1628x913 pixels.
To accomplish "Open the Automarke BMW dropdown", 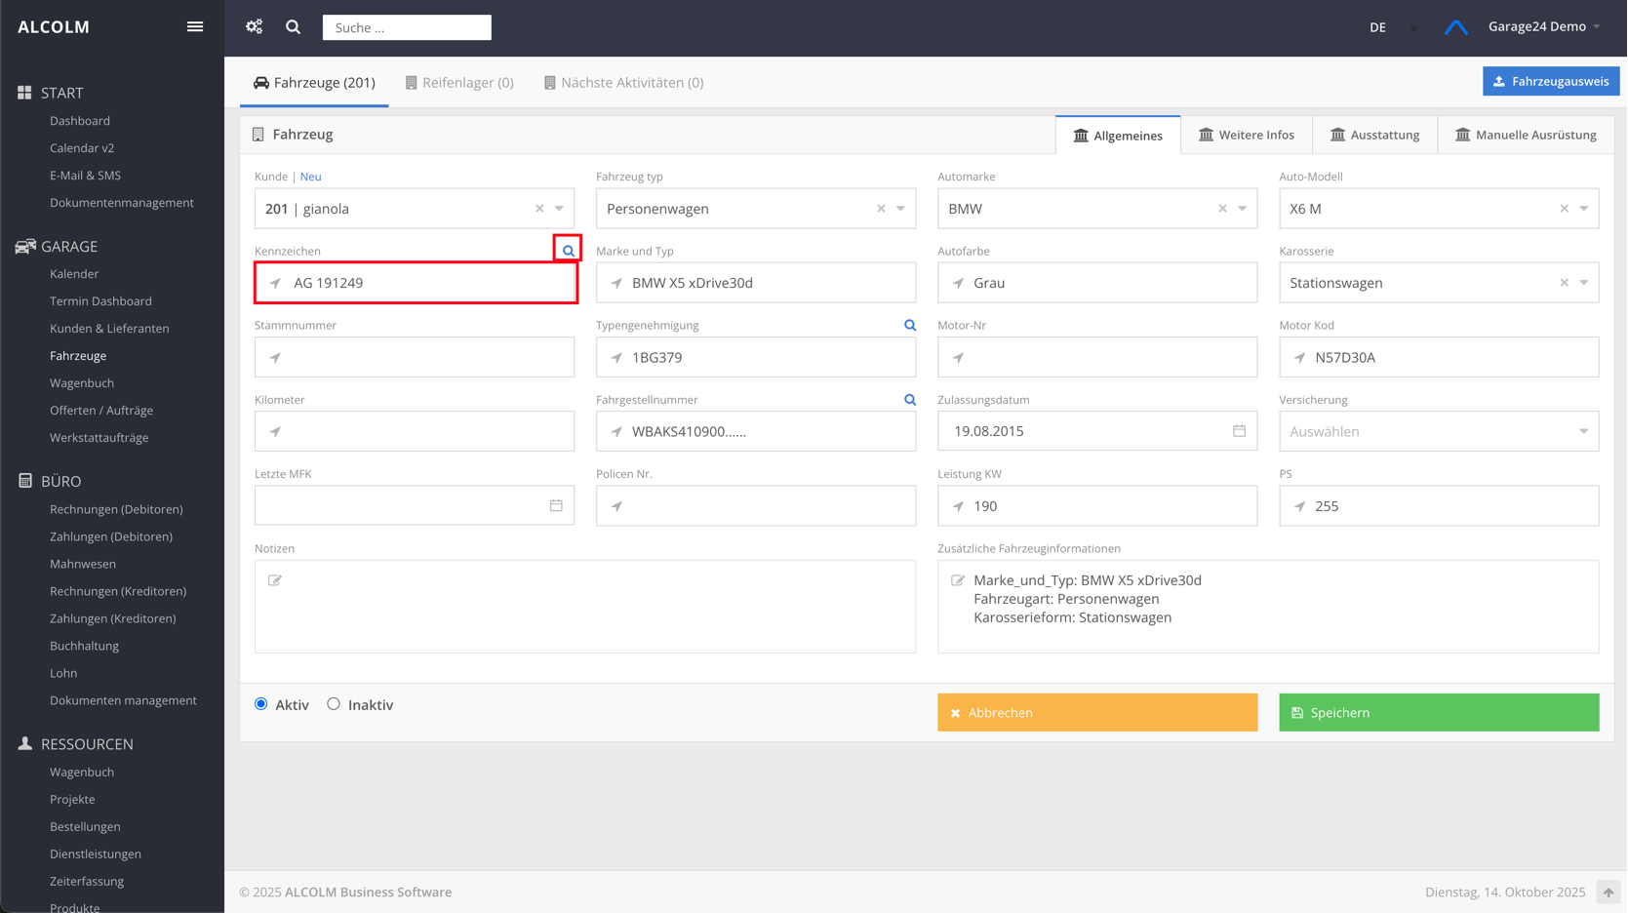I will (1242, 209).
